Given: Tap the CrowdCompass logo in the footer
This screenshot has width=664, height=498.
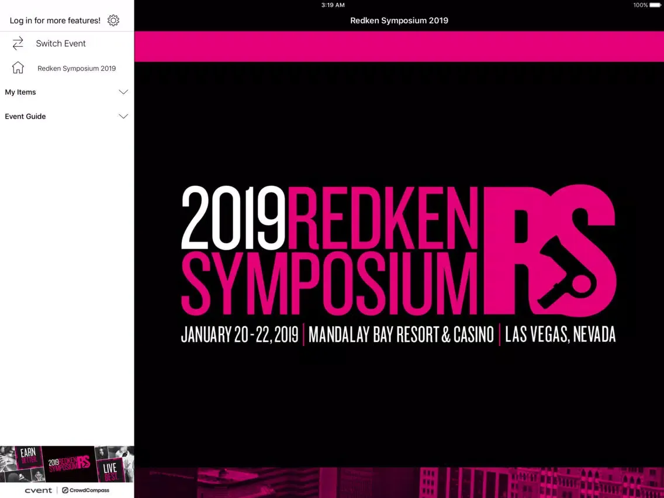Looking at the screenshot, I should (x=85, y=490).
